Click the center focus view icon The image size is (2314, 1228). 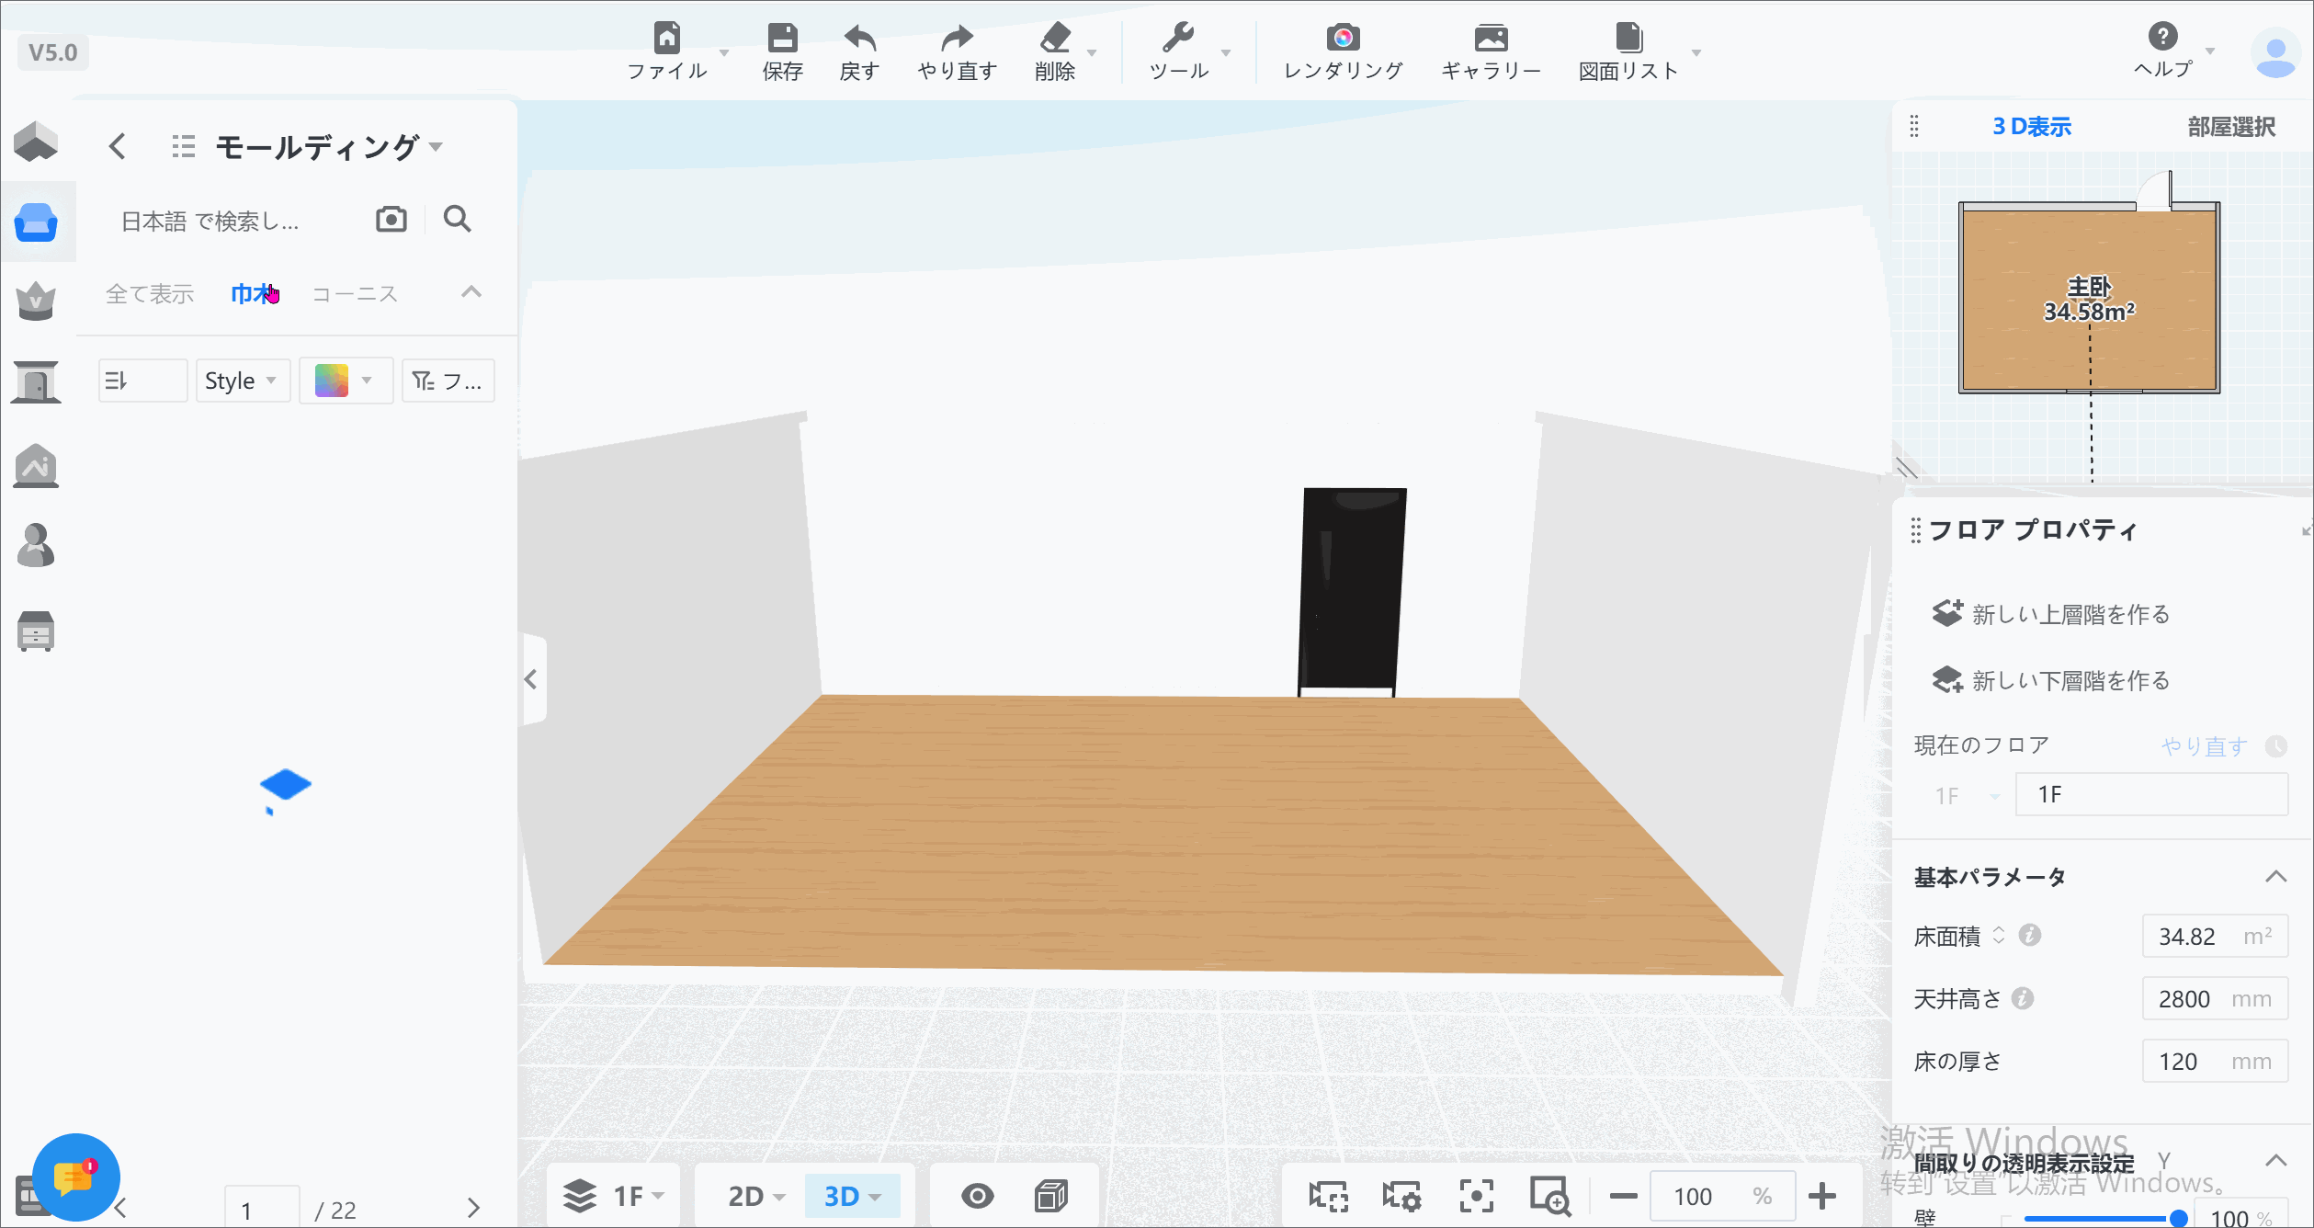tap(1477, 1196)
